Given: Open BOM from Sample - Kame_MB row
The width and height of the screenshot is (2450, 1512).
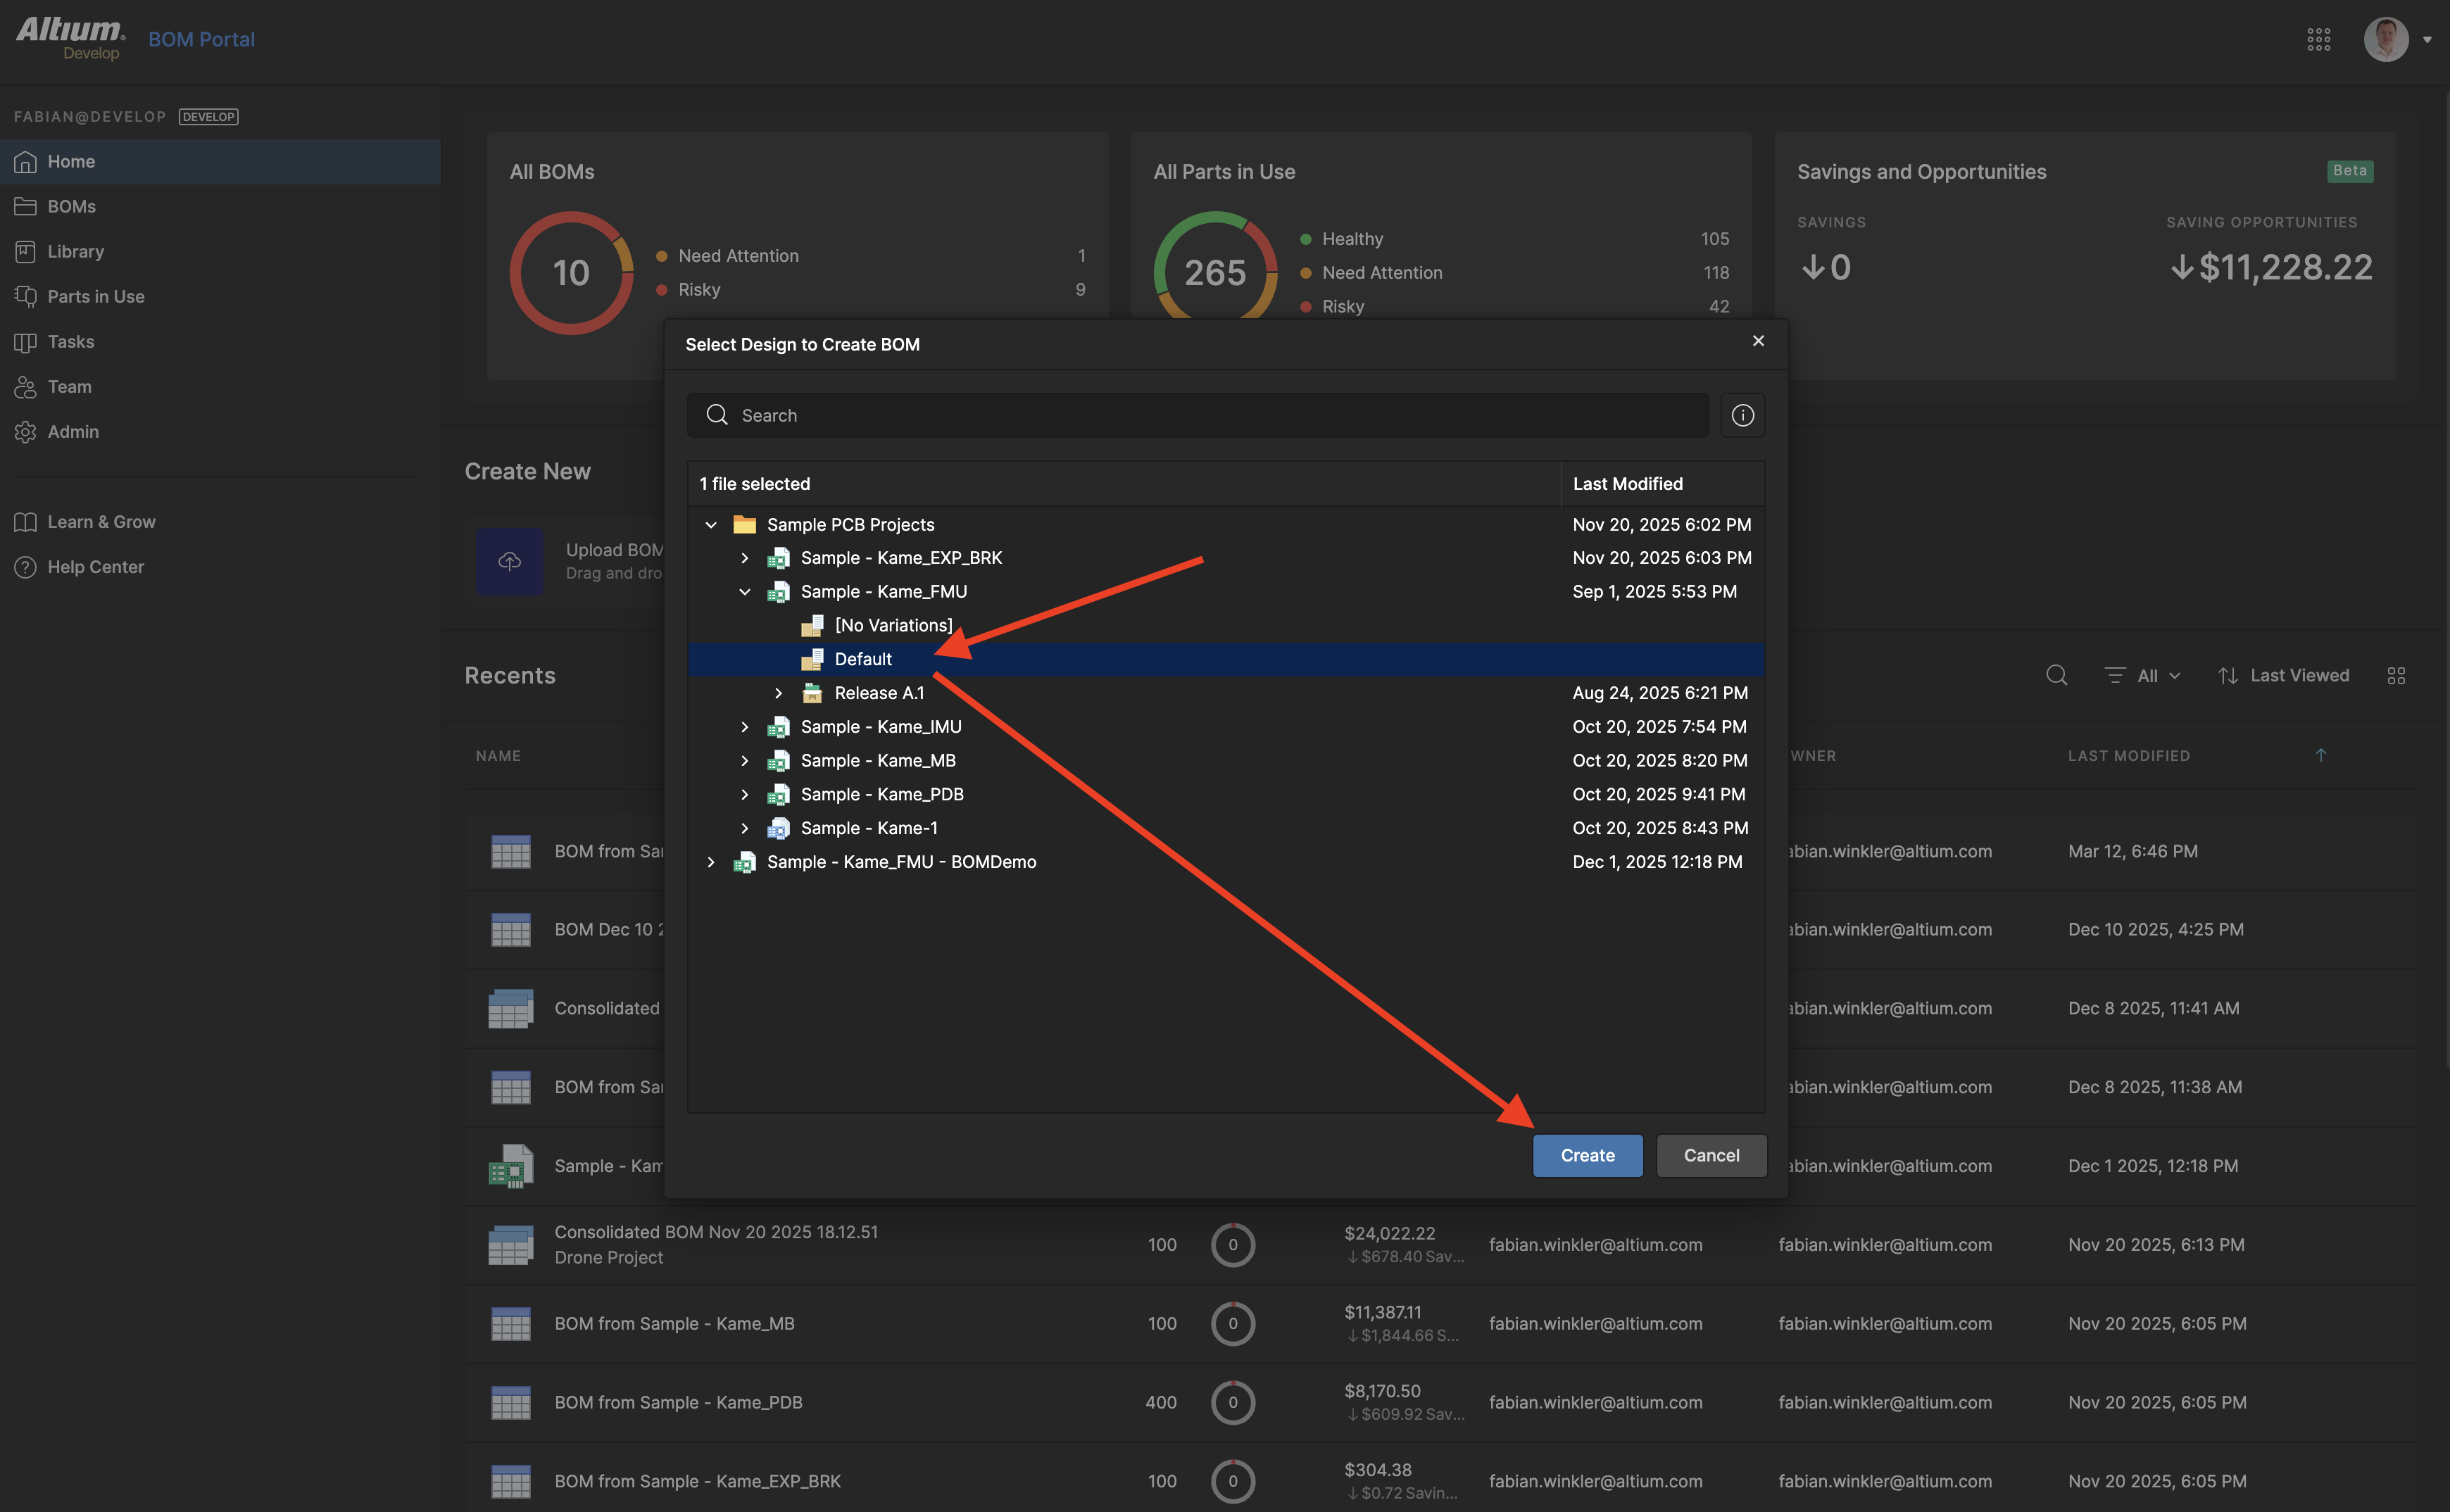Looking at the screenshot, I should click(1441, 1324).
